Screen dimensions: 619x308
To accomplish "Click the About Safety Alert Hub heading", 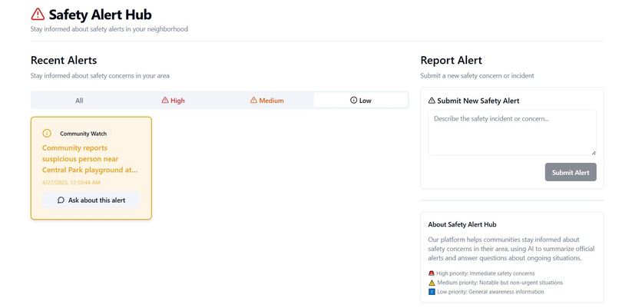I will [462, 224].
